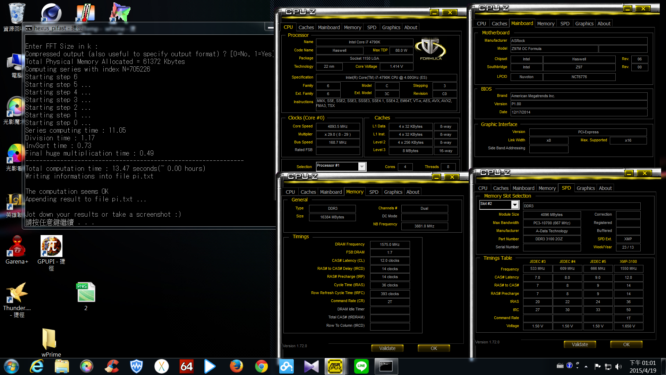Launch Google Chrome from the taskbar
666x375 pixels.
[x=261, y=366]
